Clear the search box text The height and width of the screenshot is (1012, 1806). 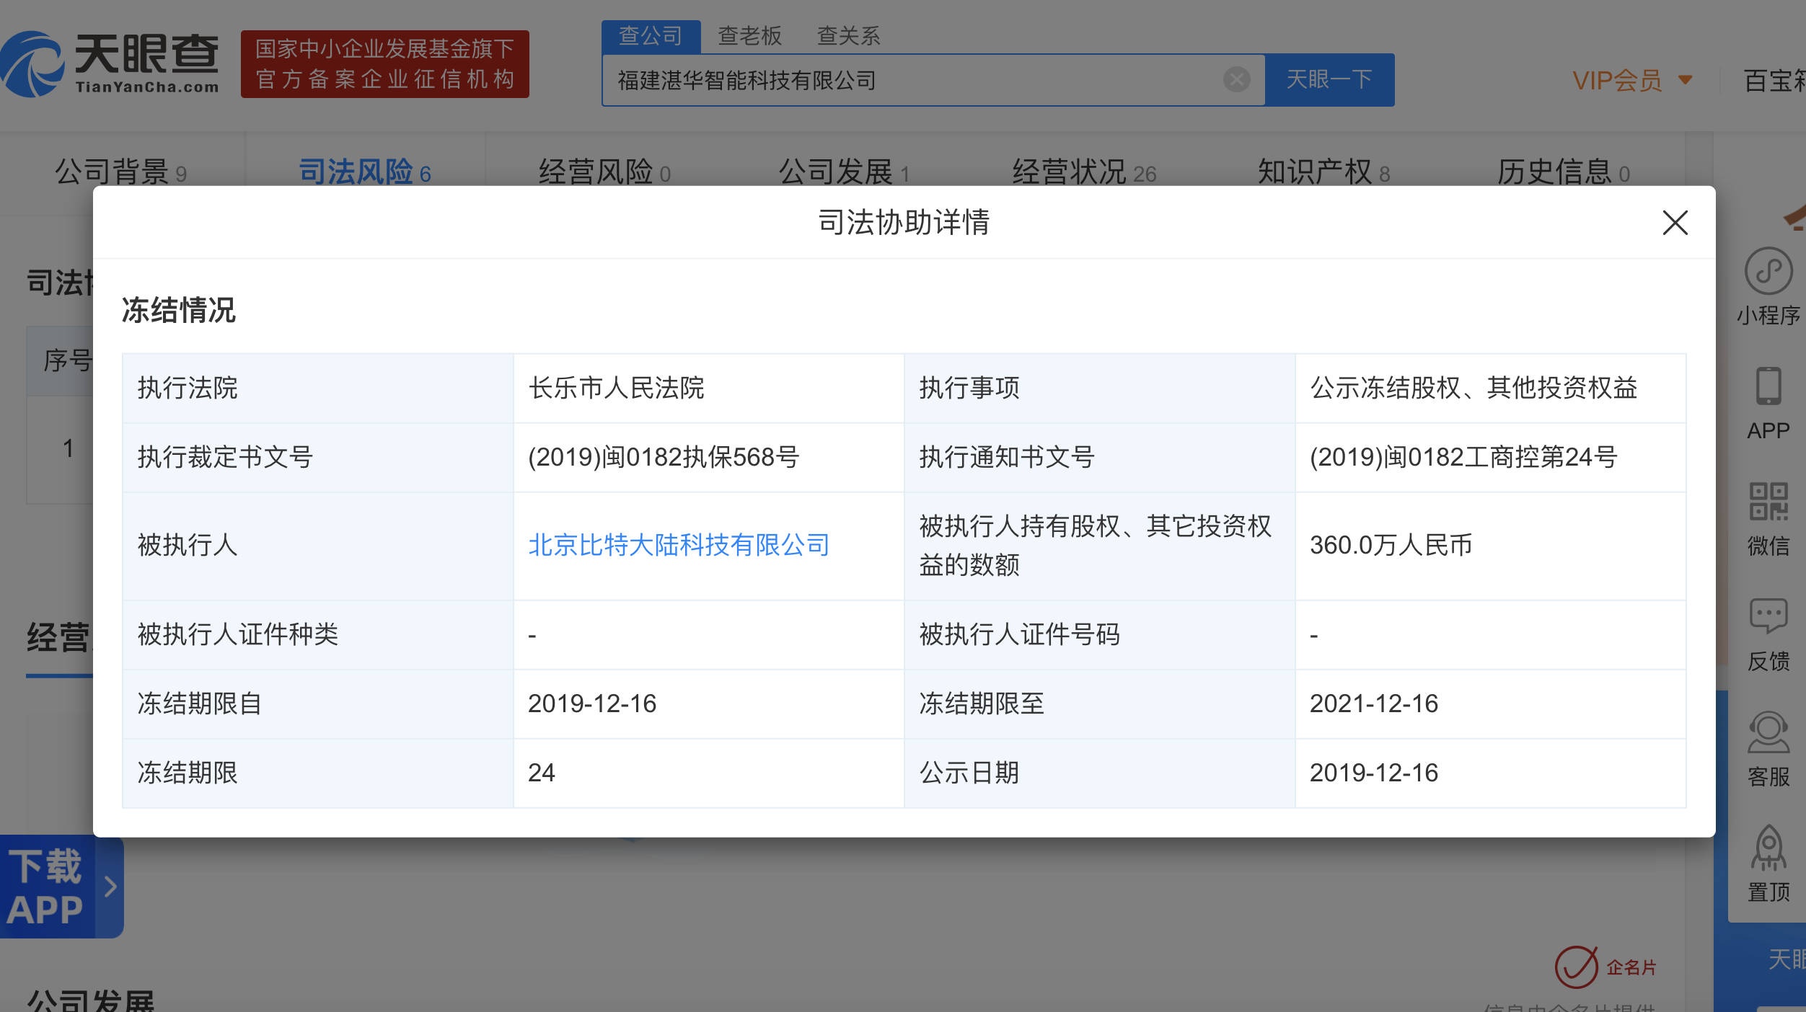(x=1236, y=79)
